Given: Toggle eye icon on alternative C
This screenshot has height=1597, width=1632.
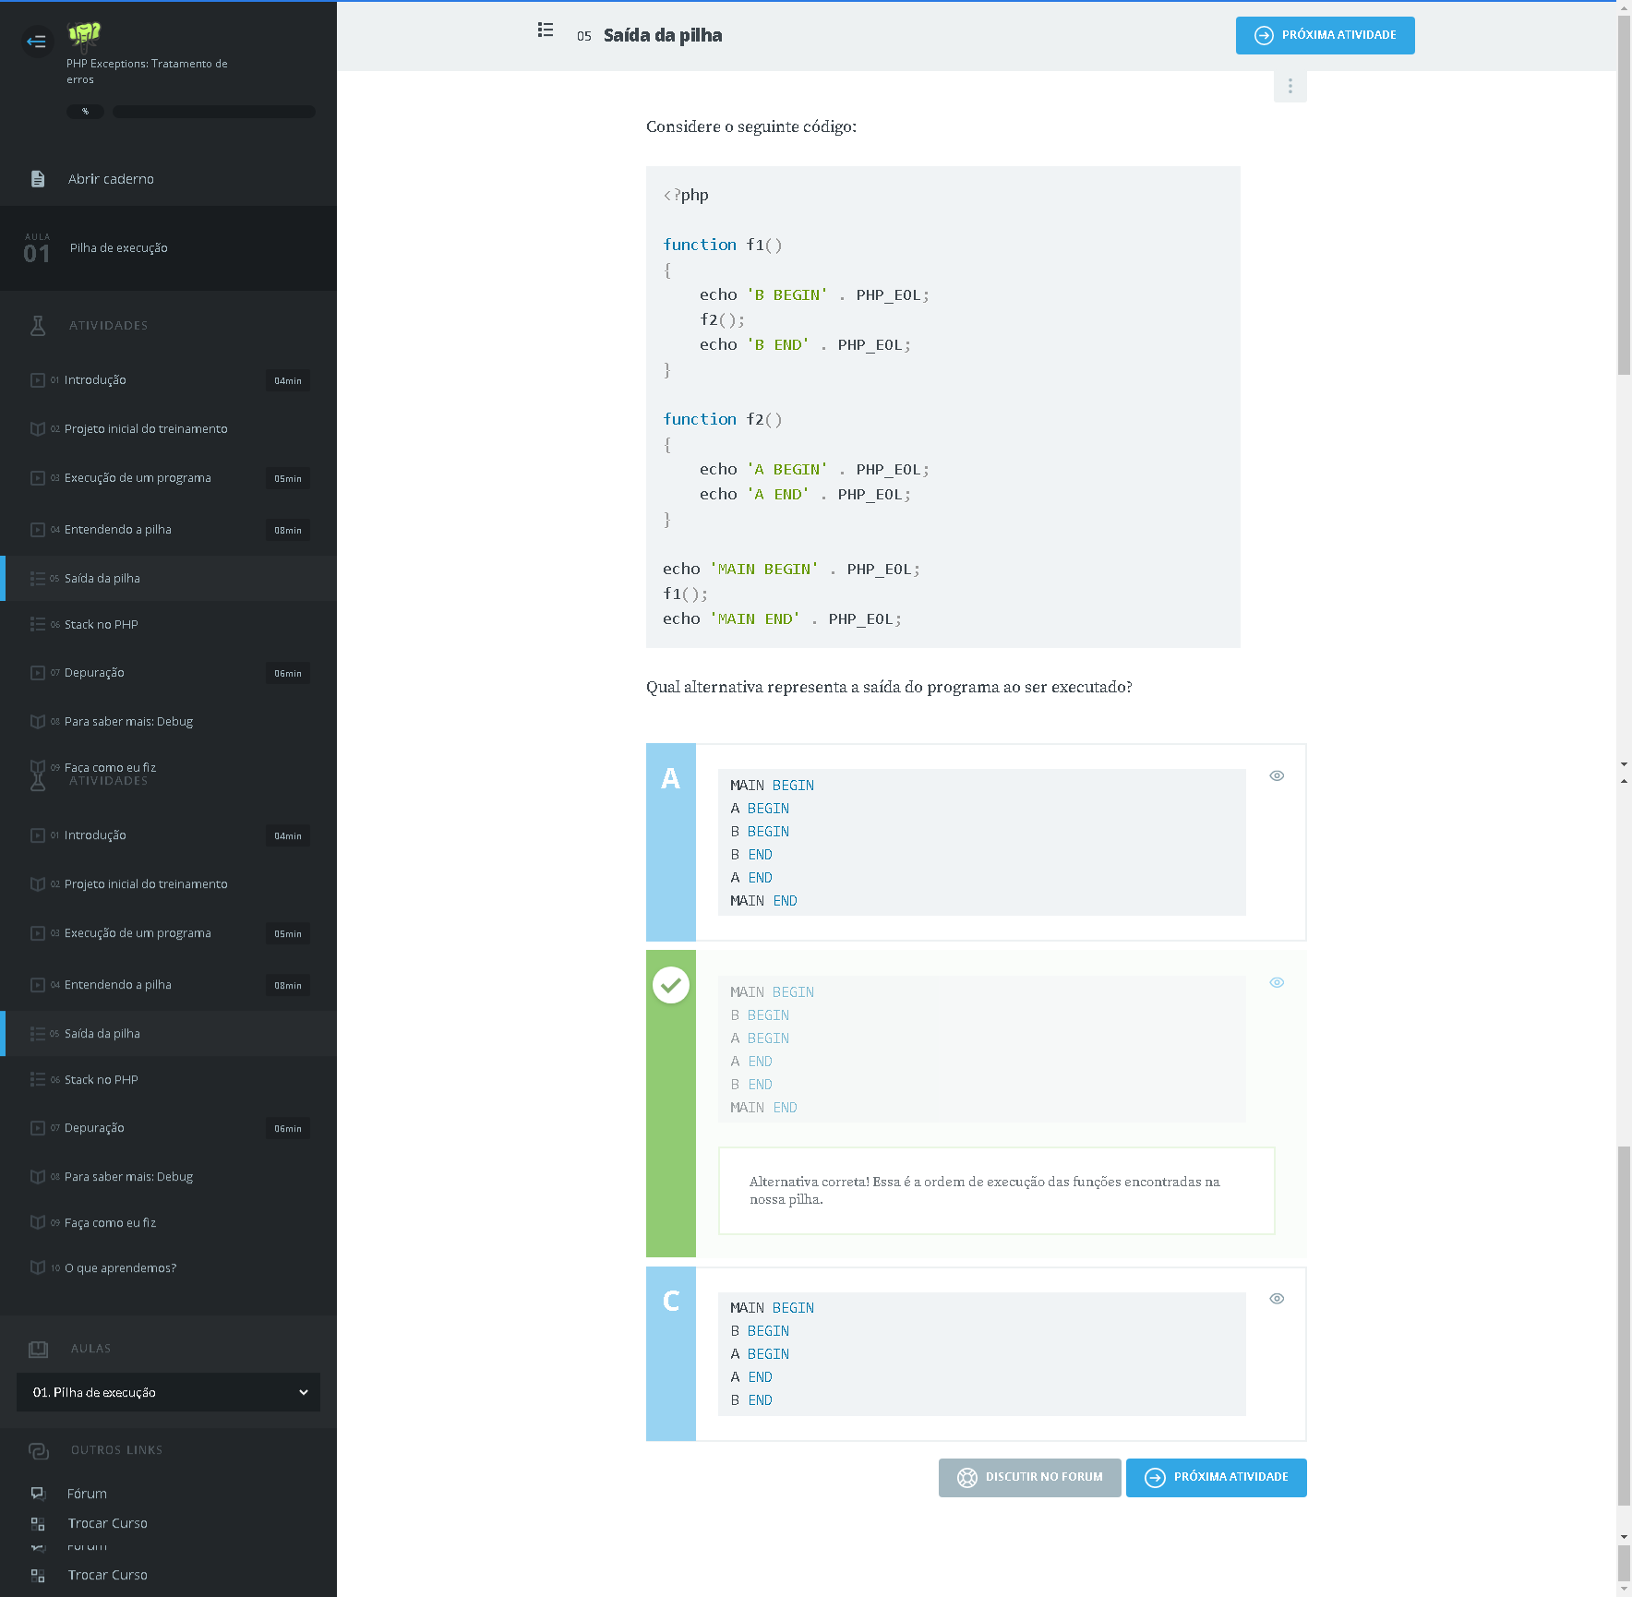Looking at the screenshot, I should point(1277,1298).
